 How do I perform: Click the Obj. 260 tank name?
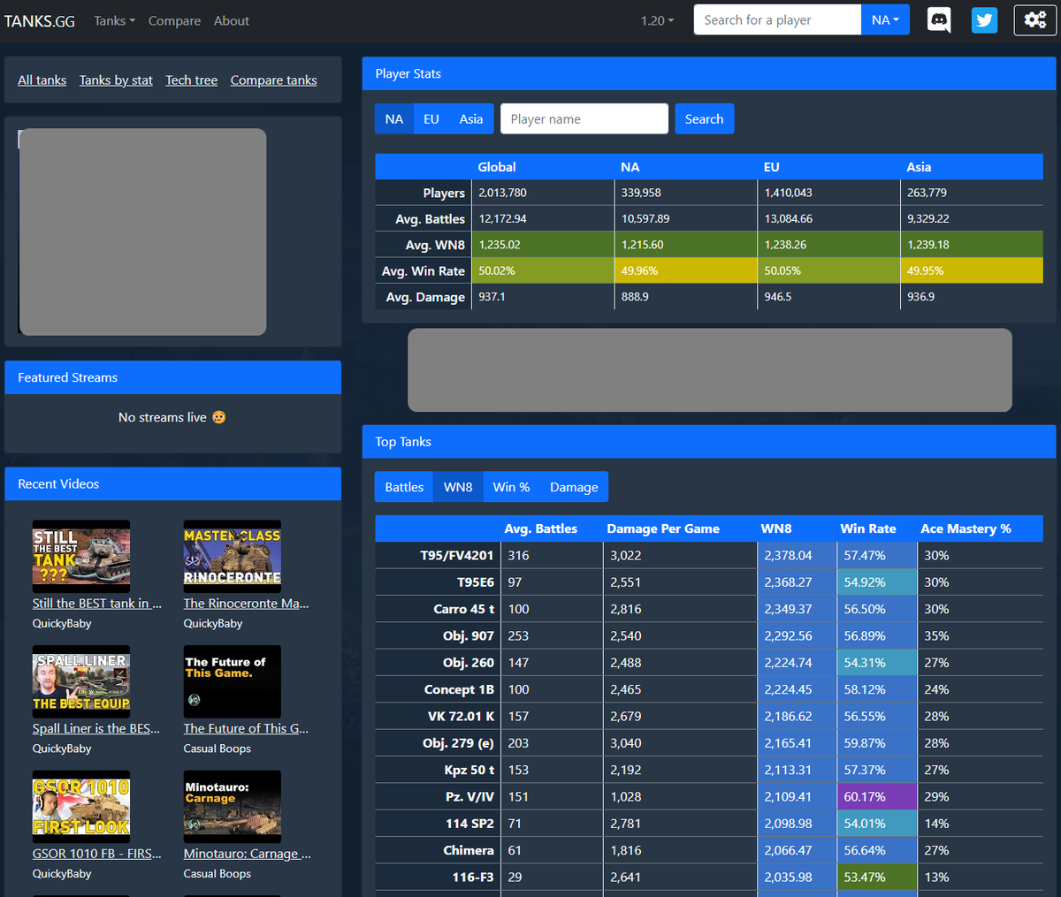[469, 663]
